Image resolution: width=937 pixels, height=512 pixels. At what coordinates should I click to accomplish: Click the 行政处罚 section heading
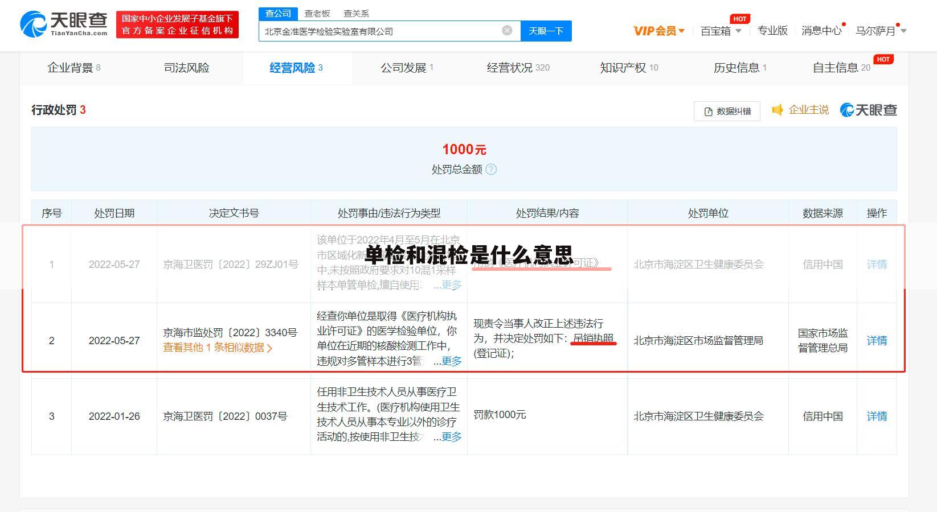[58, 110]
